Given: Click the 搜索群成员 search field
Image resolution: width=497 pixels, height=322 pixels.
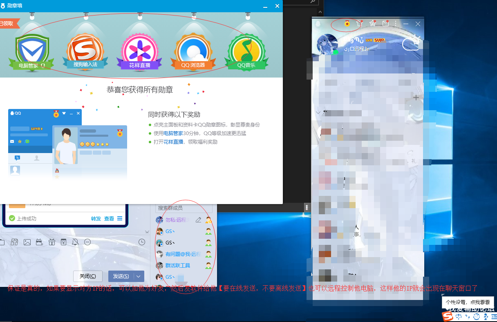Looking at the screenshot, I should [x=184, y=208].
